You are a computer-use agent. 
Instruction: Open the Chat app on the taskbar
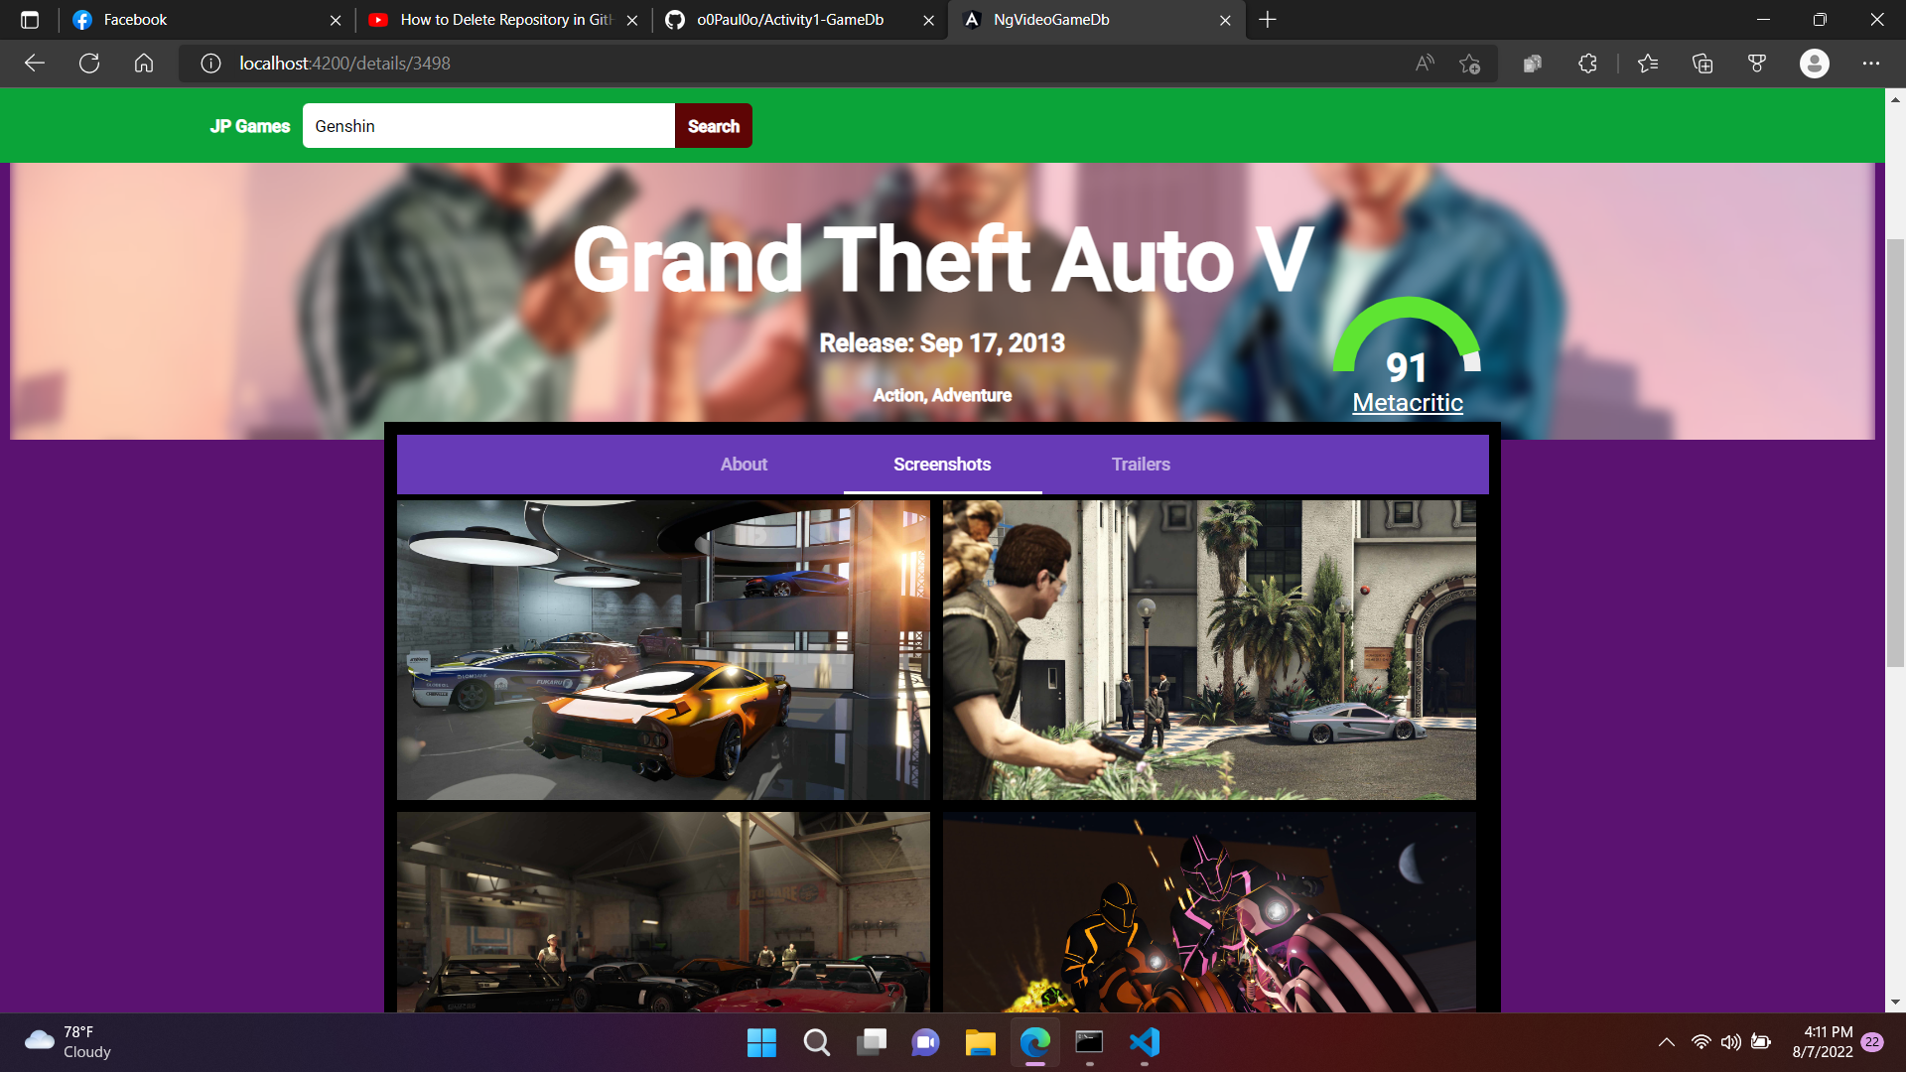click(925, 1042)
